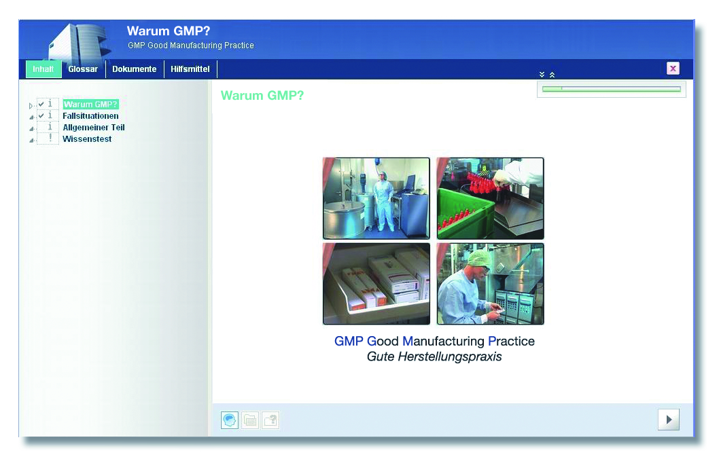The width and height of the screenshot is (719, 461).
Task: Click the red bottles production thumbnail
Action: point(490,198)
